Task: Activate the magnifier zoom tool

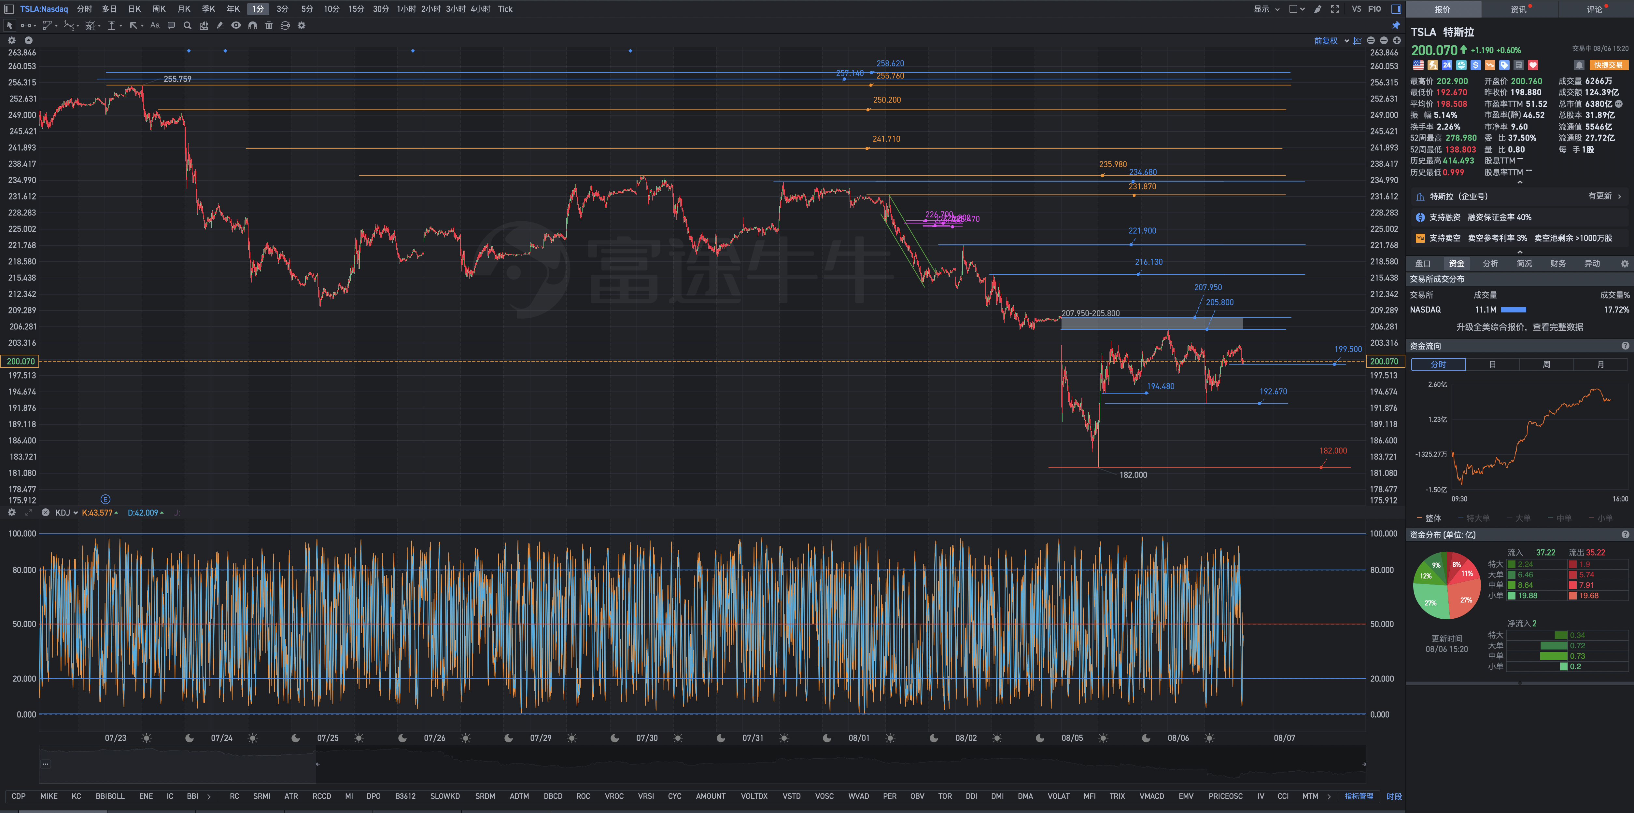Action: (x=187, y=25)
